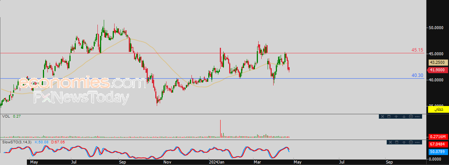Click the SlowSTO(3,14,3) indicator label

tap(17, 142)
